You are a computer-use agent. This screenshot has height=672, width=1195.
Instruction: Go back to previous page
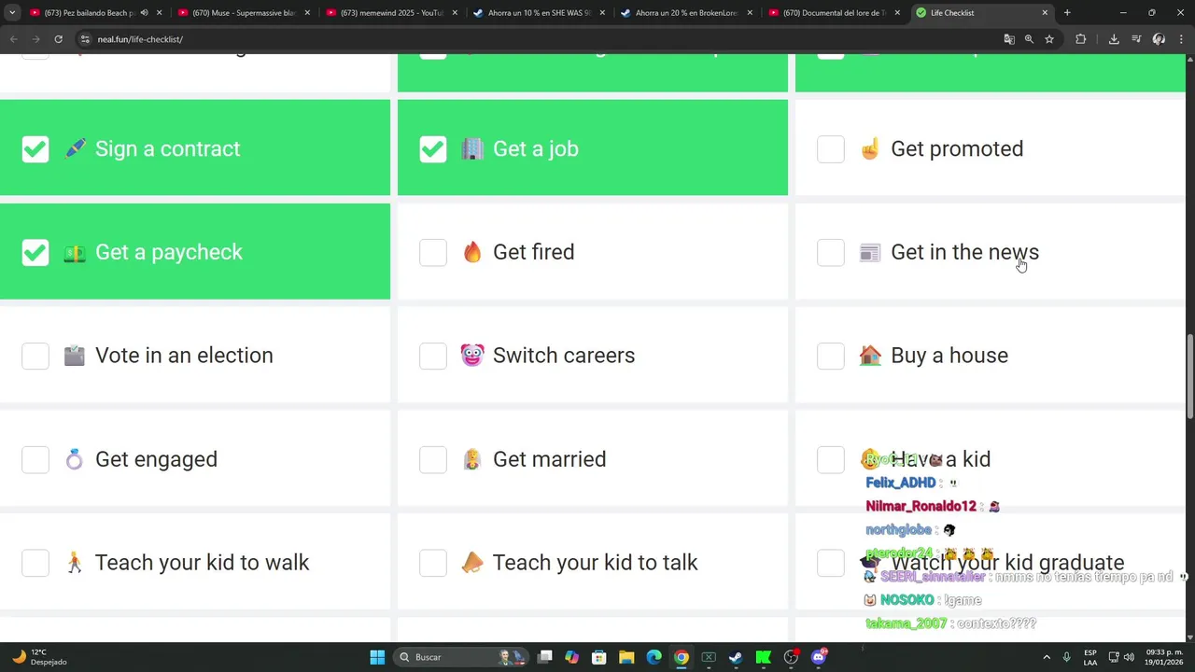click(14, 39)
